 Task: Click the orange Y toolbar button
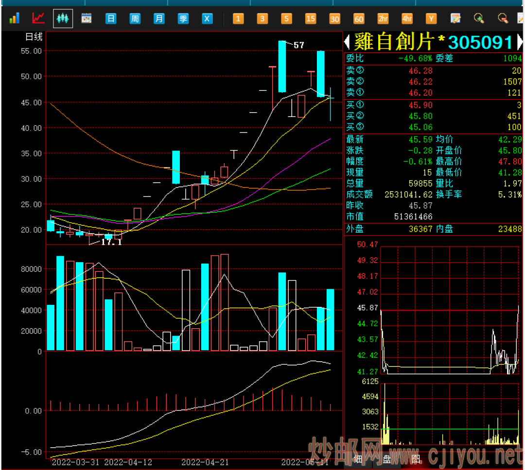[431, 18]
